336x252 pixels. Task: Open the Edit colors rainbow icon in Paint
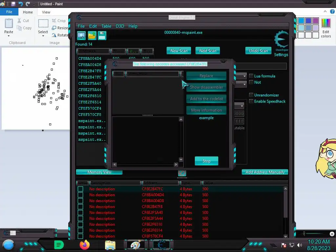(x=326, y=23)
